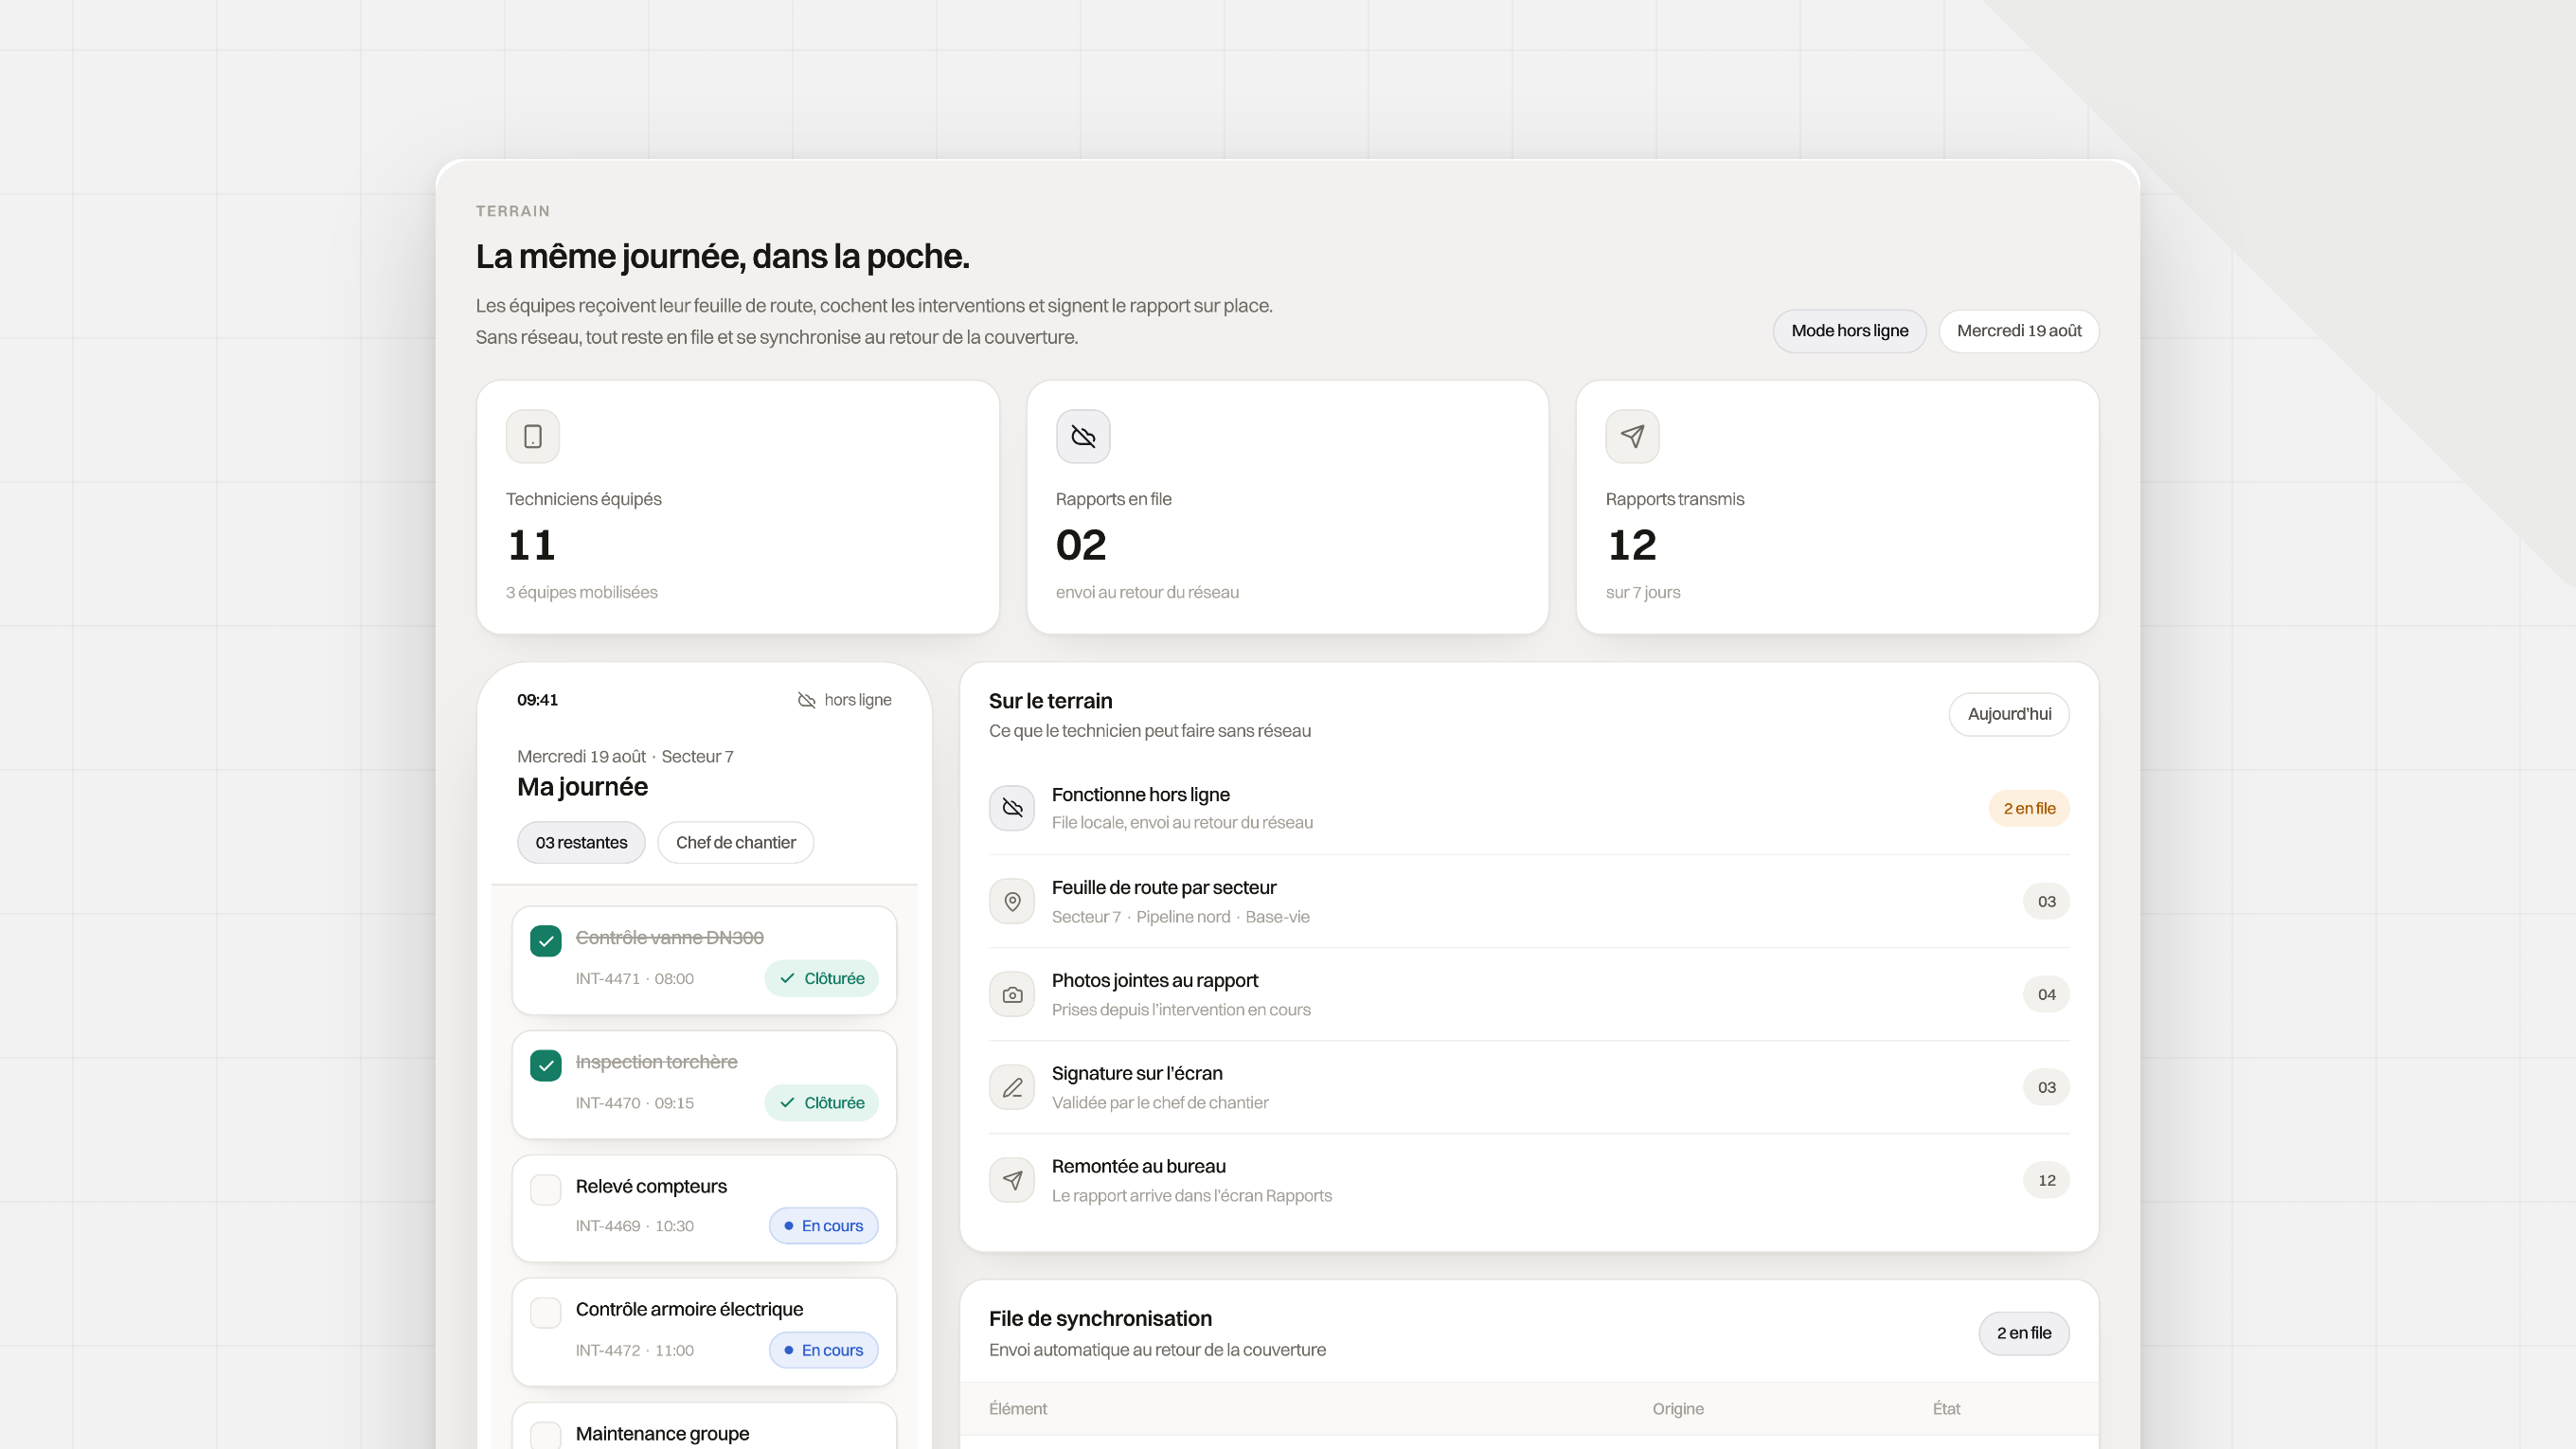The image size is (2576, 1449).
Task: Click the Mode hors ligne button
Action: click(1849, 331)
